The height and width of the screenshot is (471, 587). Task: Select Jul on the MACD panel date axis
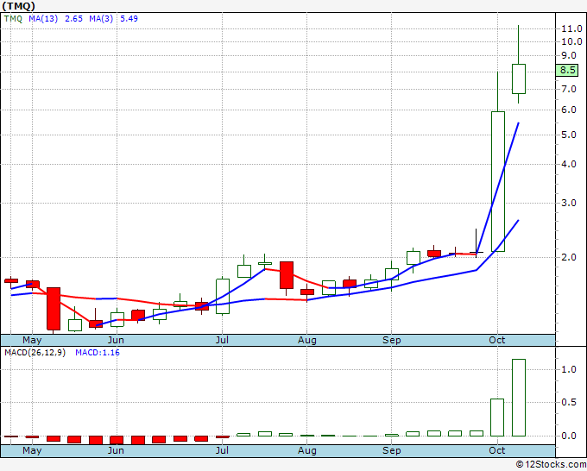coord(222,450)
